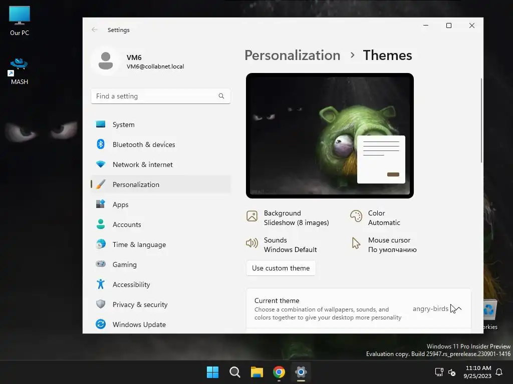Open Sounds Windows Default settings
This screenshot has width=513, height=384.
coord(282,245)
